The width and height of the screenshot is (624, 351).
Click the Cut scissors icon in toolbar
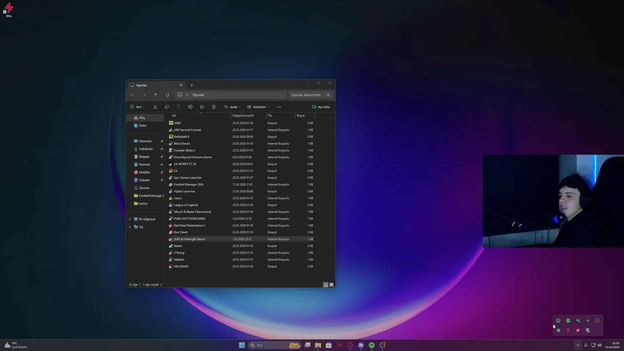[155, 107]
